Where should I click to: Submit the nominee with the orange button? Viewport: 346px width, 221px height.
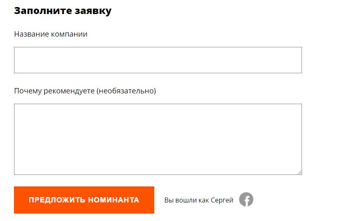84,200
